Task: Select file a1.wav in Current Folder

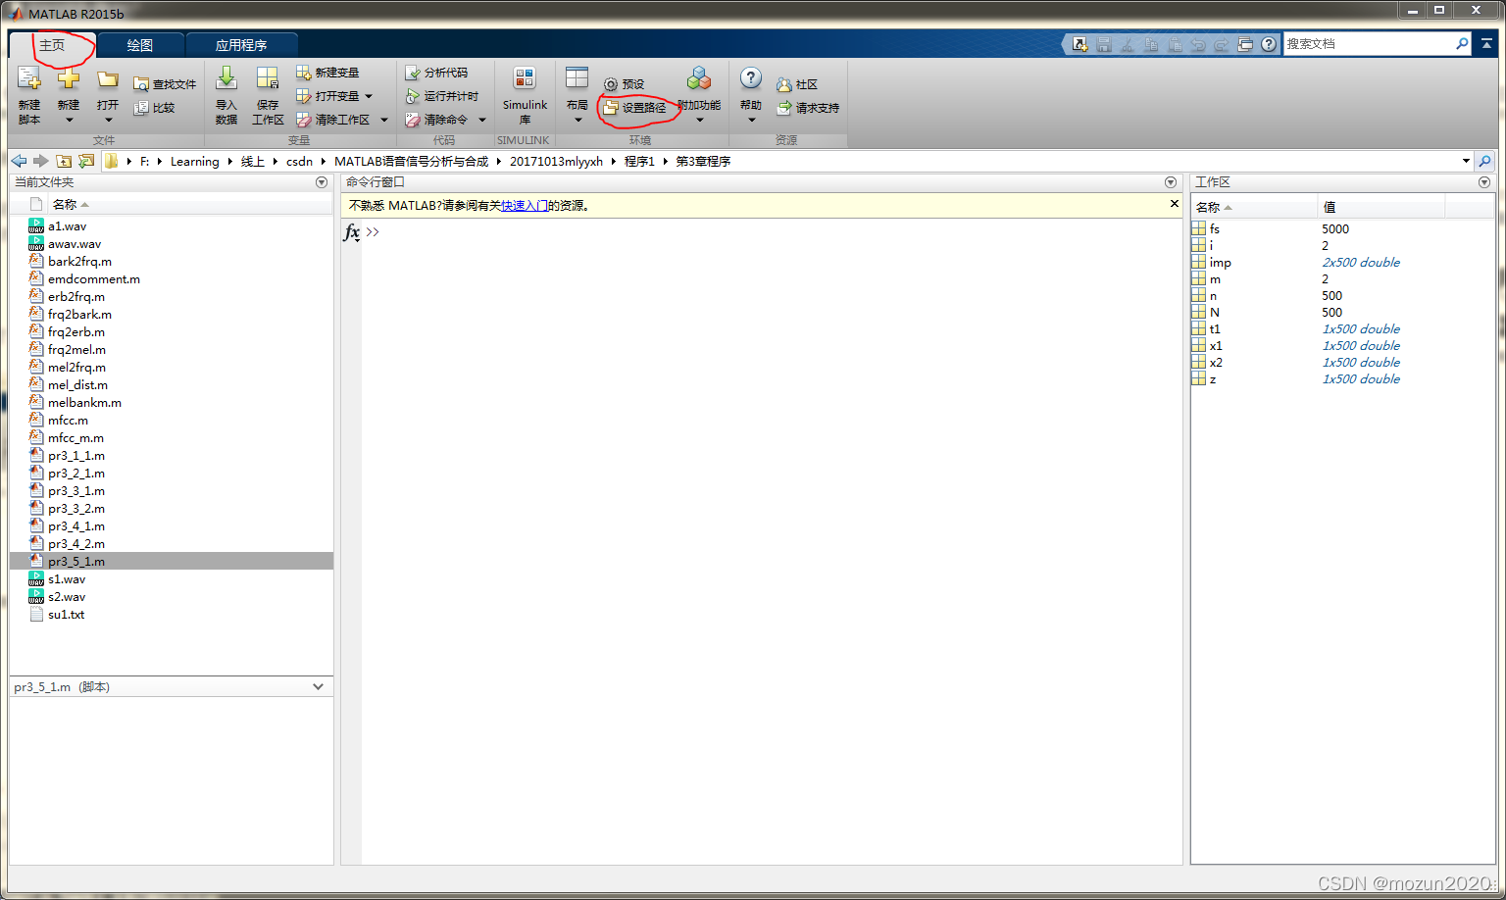Action: [67, 225]
